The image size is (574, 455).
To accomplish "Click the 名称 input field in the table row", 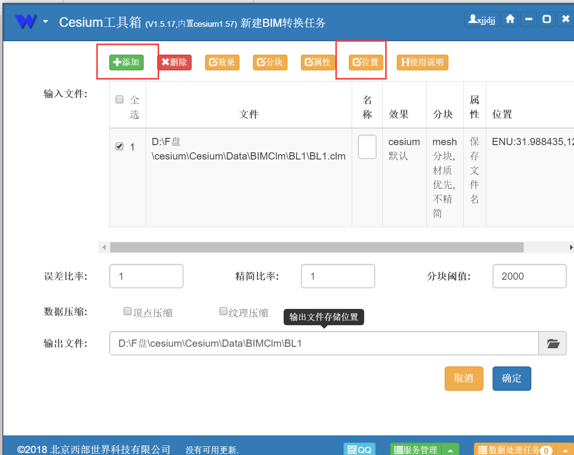I will [x=367, y=147].
